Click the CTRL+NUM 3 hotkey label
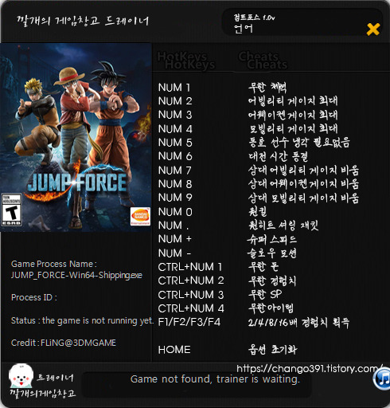This screenshot has width=390, height=408. point(191,295)
